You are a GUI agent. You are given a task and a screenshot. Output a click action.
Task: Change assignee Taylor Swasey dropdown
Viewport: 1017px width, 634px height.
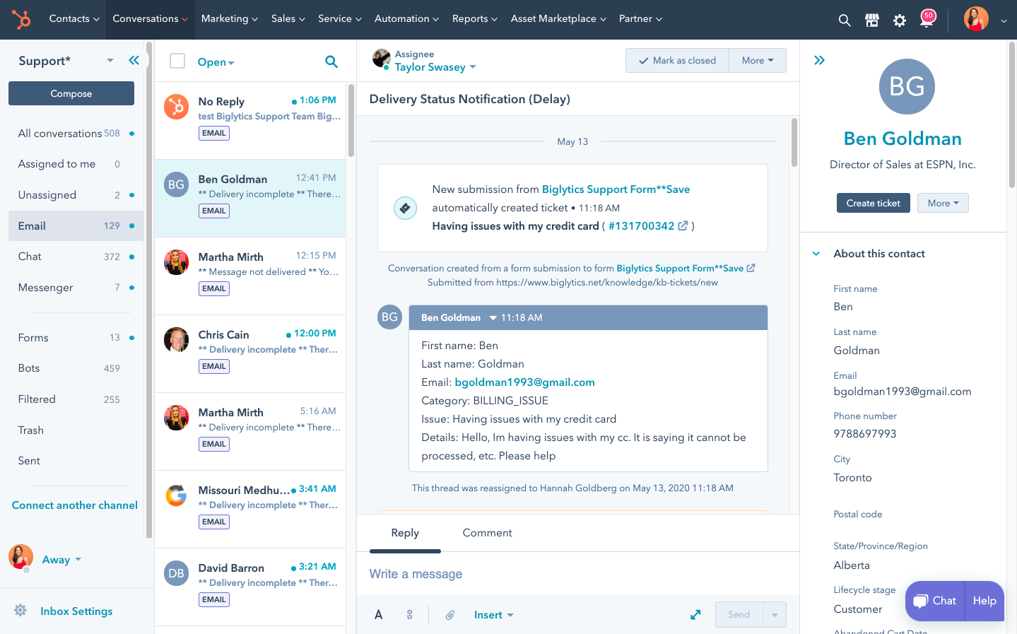pyautogui.click(x=435, y=67)
